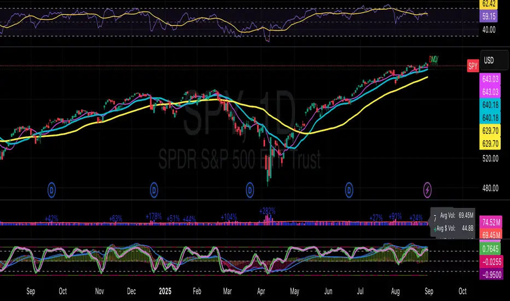Click the 40.00 RSI scale value

tap(489, 30)
